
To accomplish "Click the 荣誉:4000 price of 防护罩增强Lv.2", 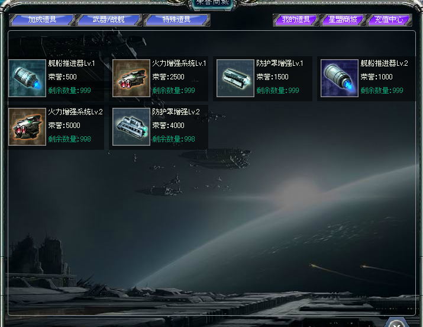I will coord(168,126).
